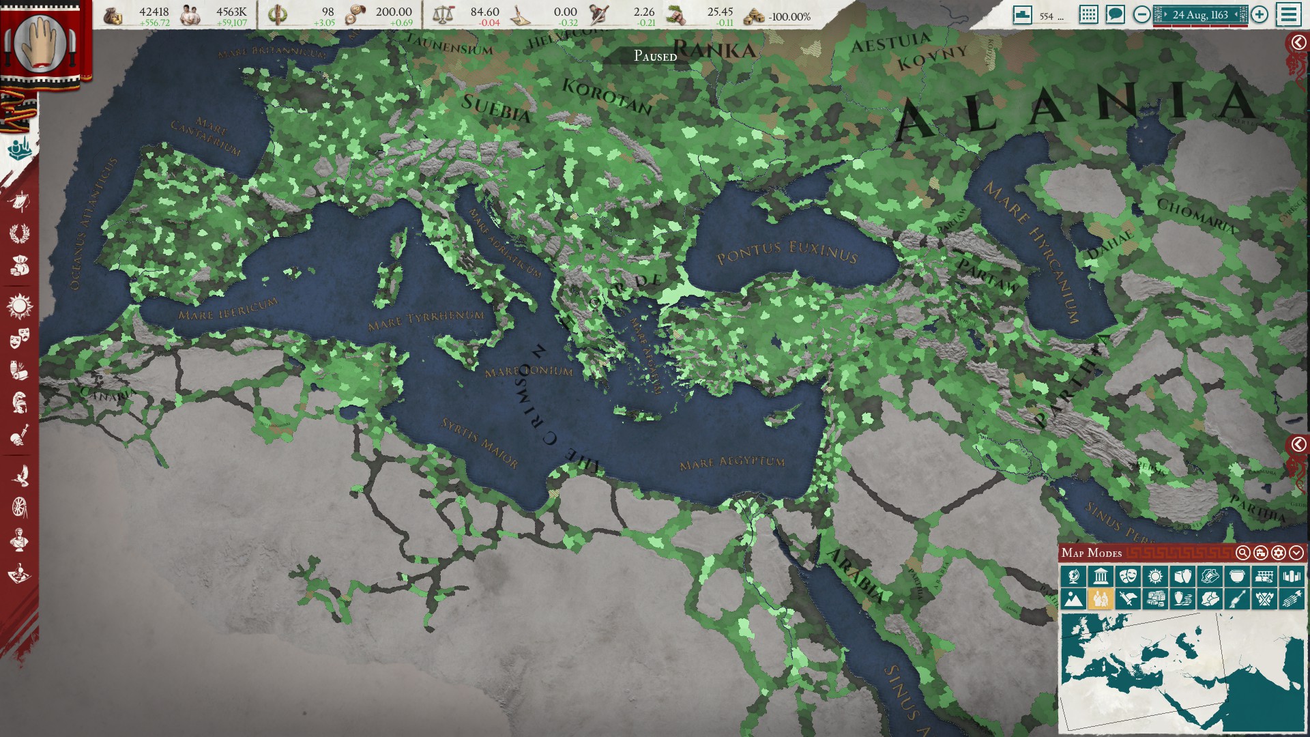Switch to the top-row outlined region map mode
The width and height of the screenshot is (1310, 737).
1210,576
